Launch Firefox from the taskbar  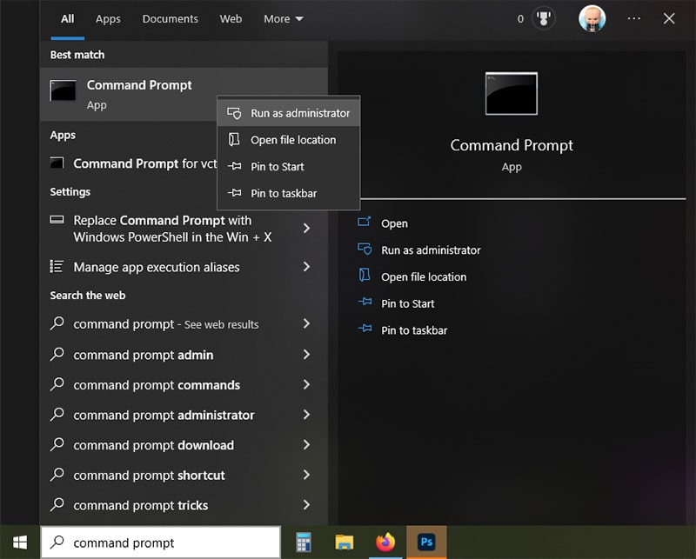point(385,542)
